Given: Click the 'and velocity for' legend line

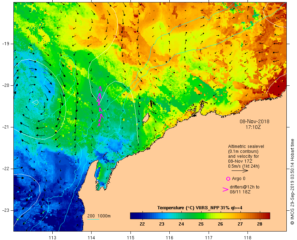Looking at the screenshot, I should coord(243,156).
